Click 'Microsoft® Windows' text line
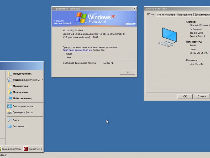 coord(73,31)
